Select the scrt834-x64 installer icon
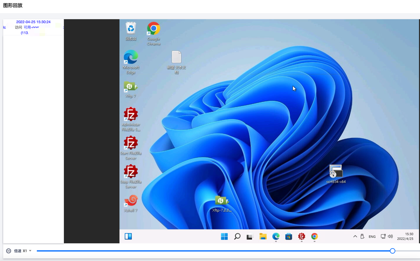The width and height of the screenshot is (420, 261). 336,174
